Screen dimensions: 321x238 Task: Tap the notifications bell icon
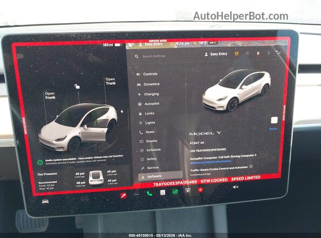point(258,54)
